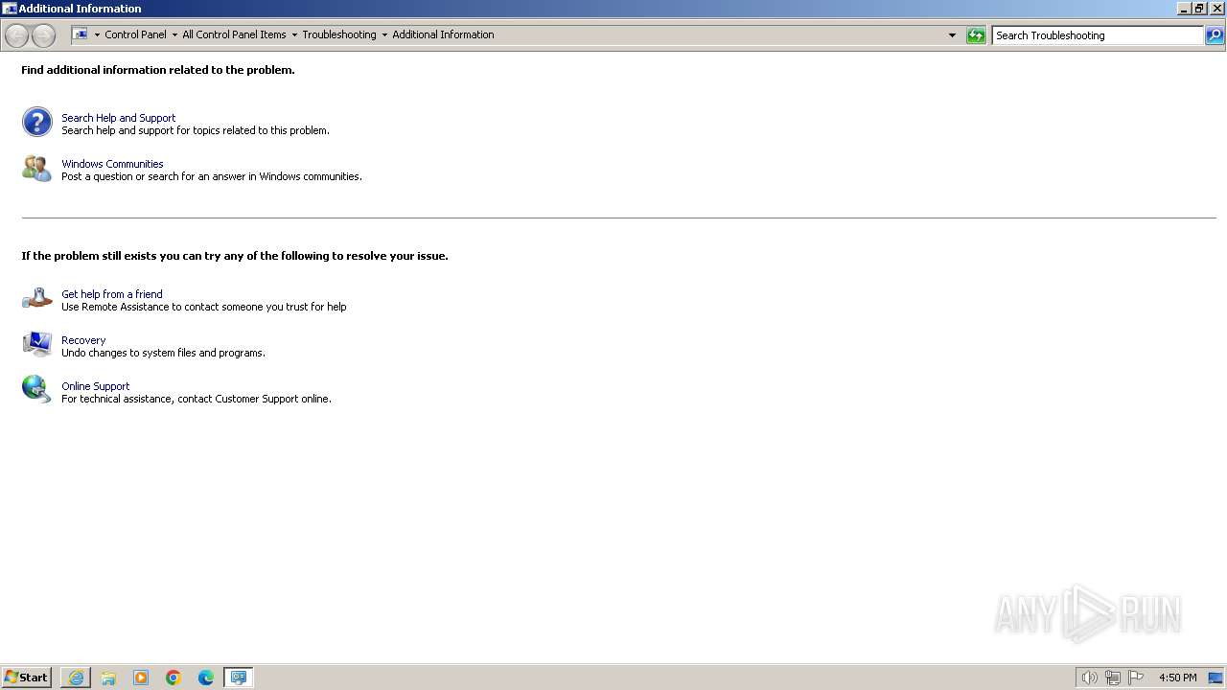Click the volume speaker tray icon
Image resolution: width=1227 pixels, height=690 pixels.
1089,678
